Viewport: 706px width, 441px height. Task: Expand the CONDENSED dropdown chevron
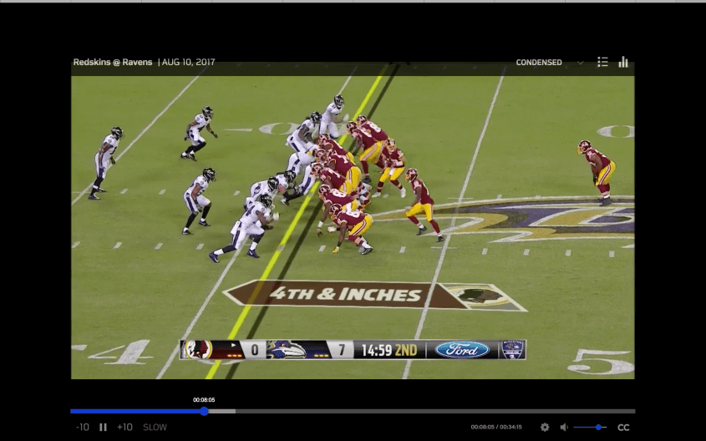pos(580,63)
